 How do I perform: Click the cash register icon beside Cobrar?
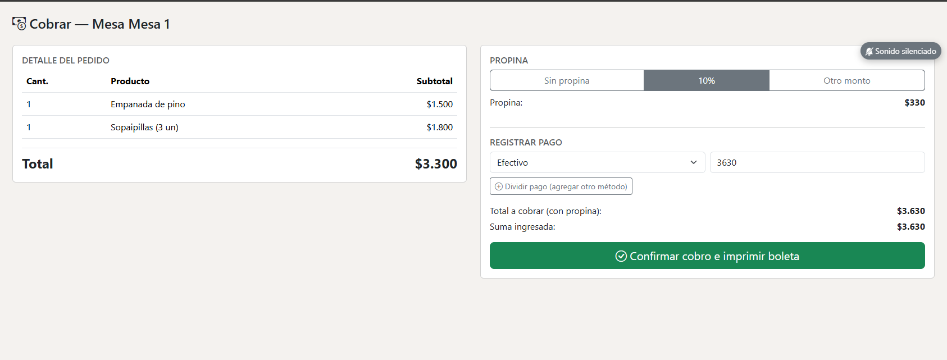19,24
